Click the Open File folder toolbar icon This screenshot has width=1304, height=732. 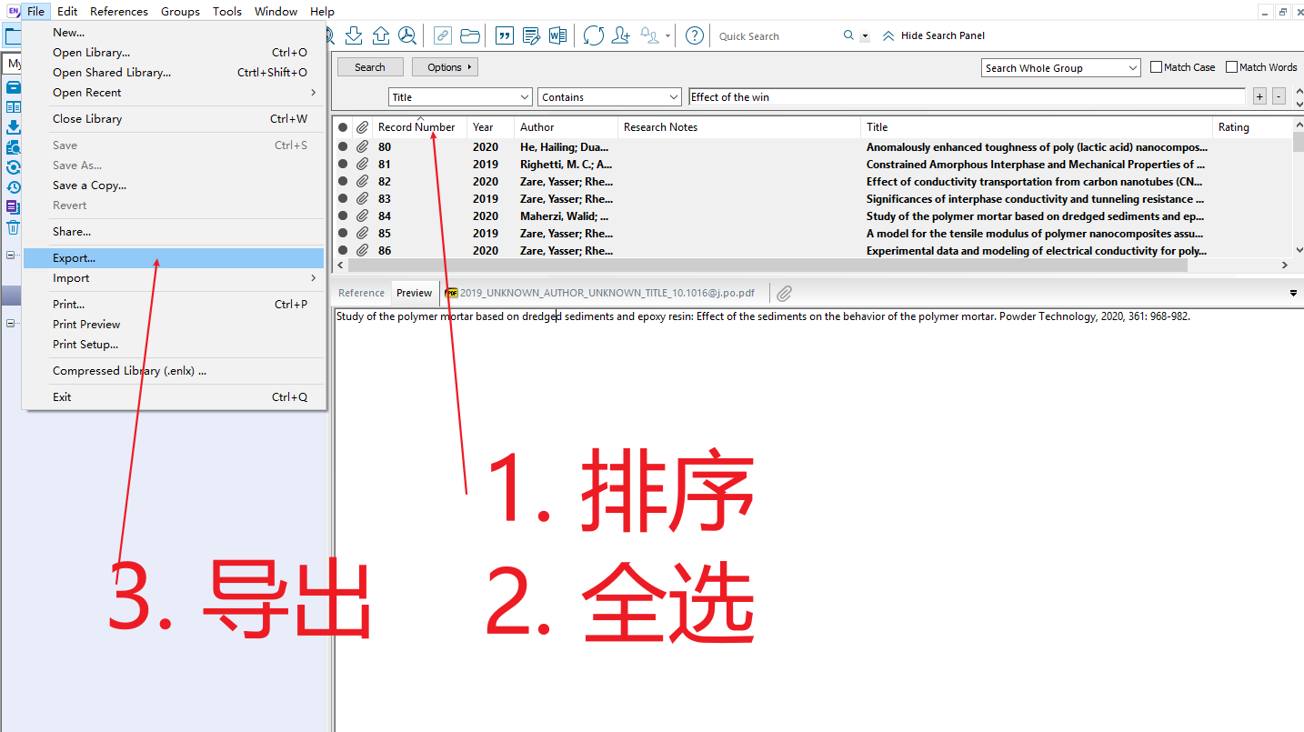[x=470, y=35]
